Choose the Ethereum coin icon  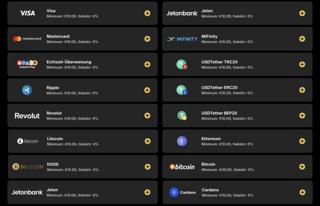point(182,141)
